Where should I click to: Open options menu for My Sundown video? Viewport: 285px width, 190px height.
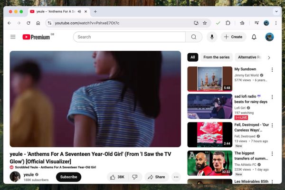pos(272,69)
